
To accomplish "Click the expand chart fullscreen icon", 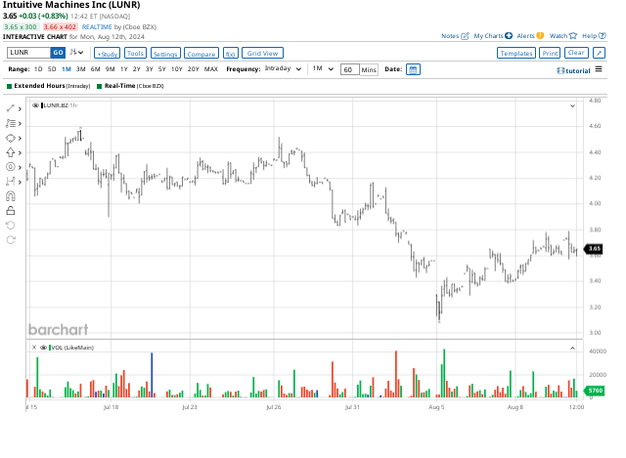I will 599,53.
